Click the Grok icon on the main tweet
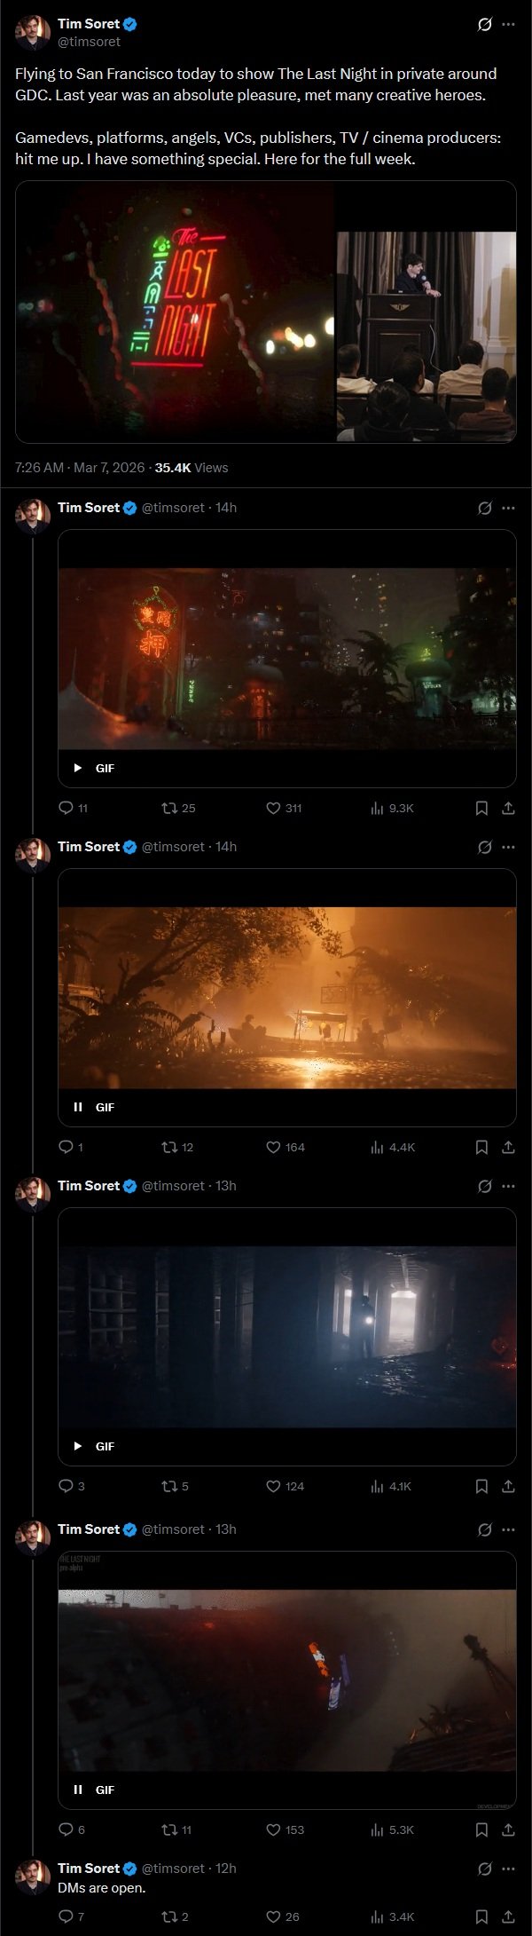Image resolution: width=532 pixels, height=1936 pixels. [484, 25]
